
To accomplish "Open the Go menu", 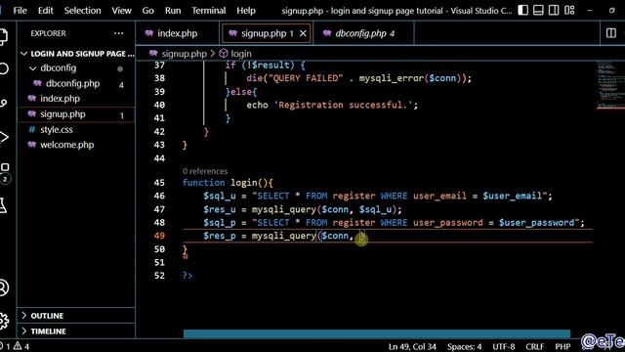I will click(x=147, y=11).
